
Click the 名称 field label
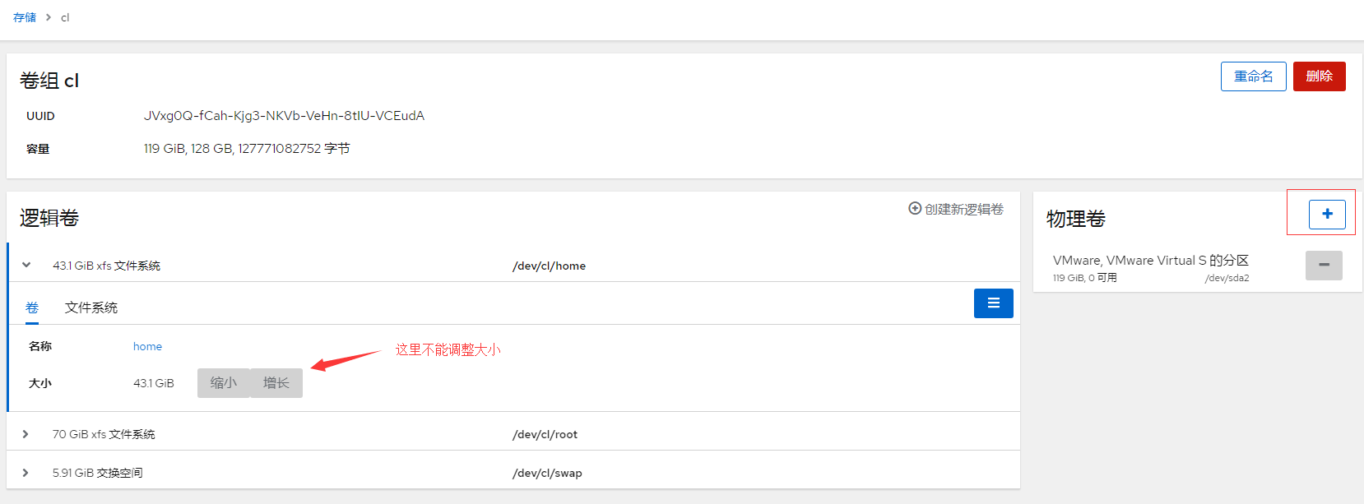tap(40, 346)
